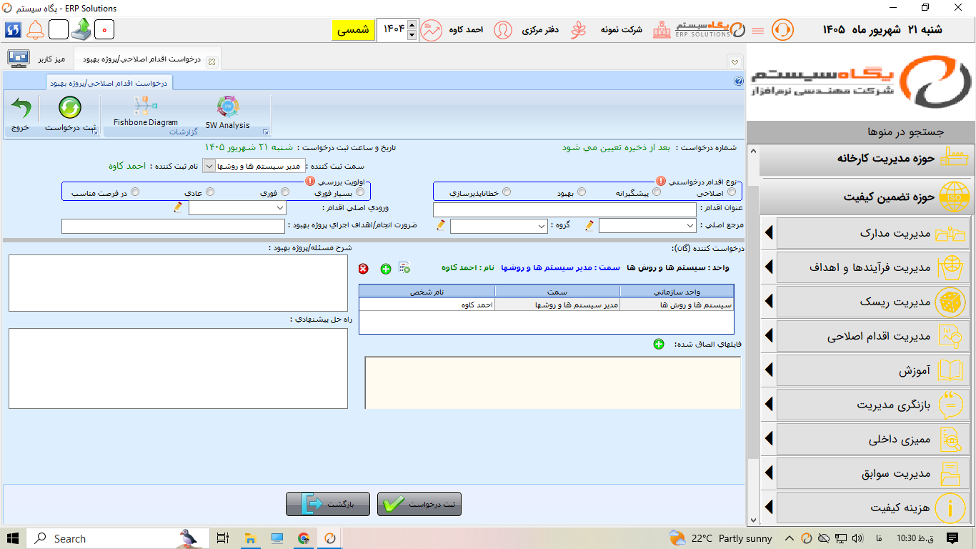
Task: Click the notifications bell icon
Action: tap(36, 30)
